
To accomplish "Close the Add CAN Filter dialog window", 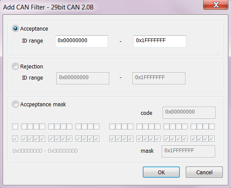I will [216, 5].
